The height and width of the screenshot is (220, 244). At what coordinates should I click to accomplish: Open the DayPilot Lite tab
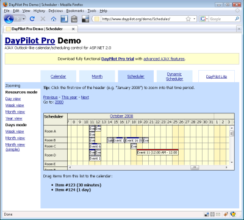(x=217, y=77)
